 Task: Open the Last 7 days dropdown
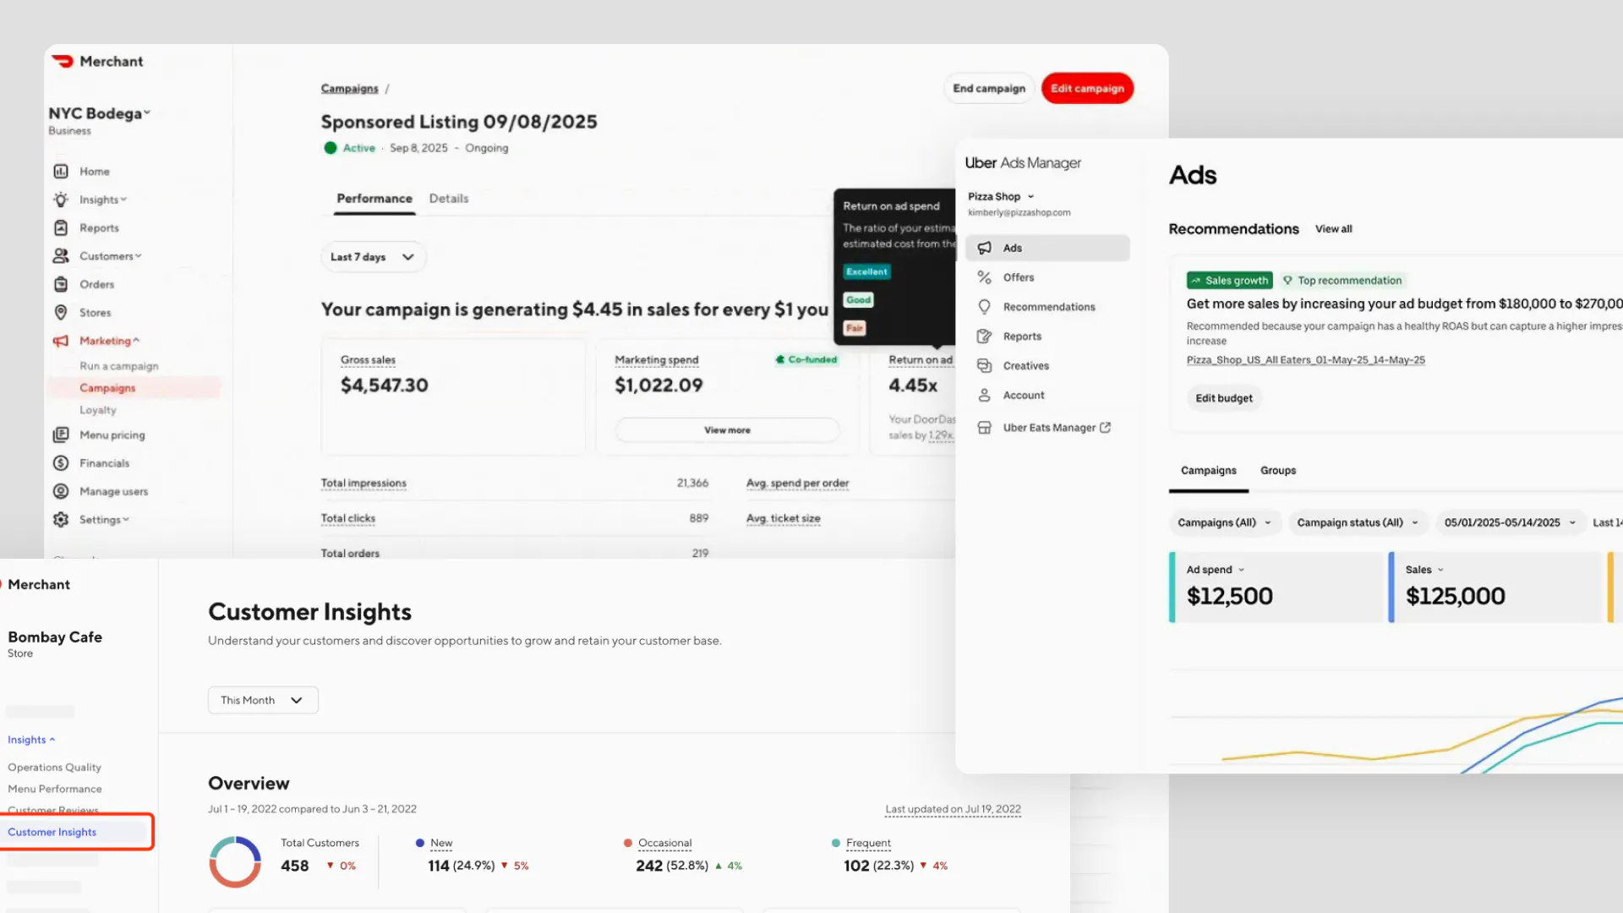coord(373,257)
